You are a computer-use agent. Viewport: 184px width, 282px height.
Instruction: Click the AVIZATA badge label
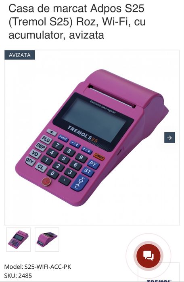pos(20,55)
